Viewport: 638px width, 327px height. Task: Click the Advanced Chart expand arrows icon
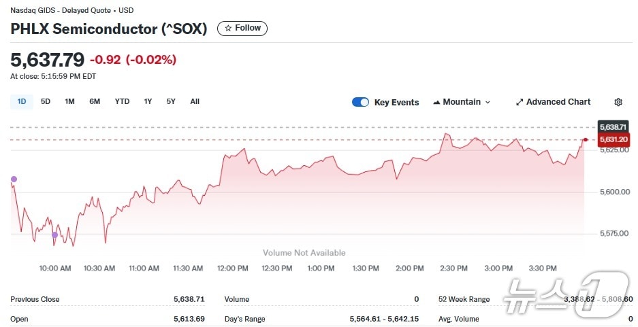click(520, 102)
